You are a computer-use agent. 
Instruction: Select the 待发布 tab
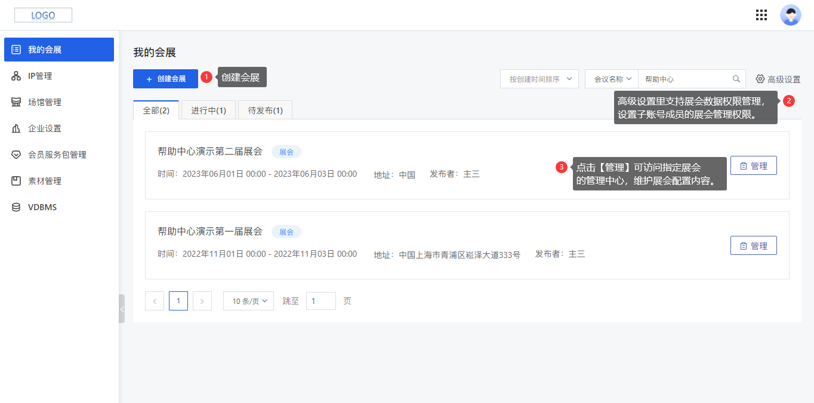coord(265,110)
